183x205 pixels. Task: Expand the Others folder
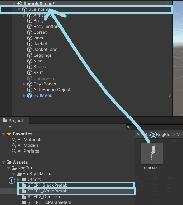[x=19, y=180]
